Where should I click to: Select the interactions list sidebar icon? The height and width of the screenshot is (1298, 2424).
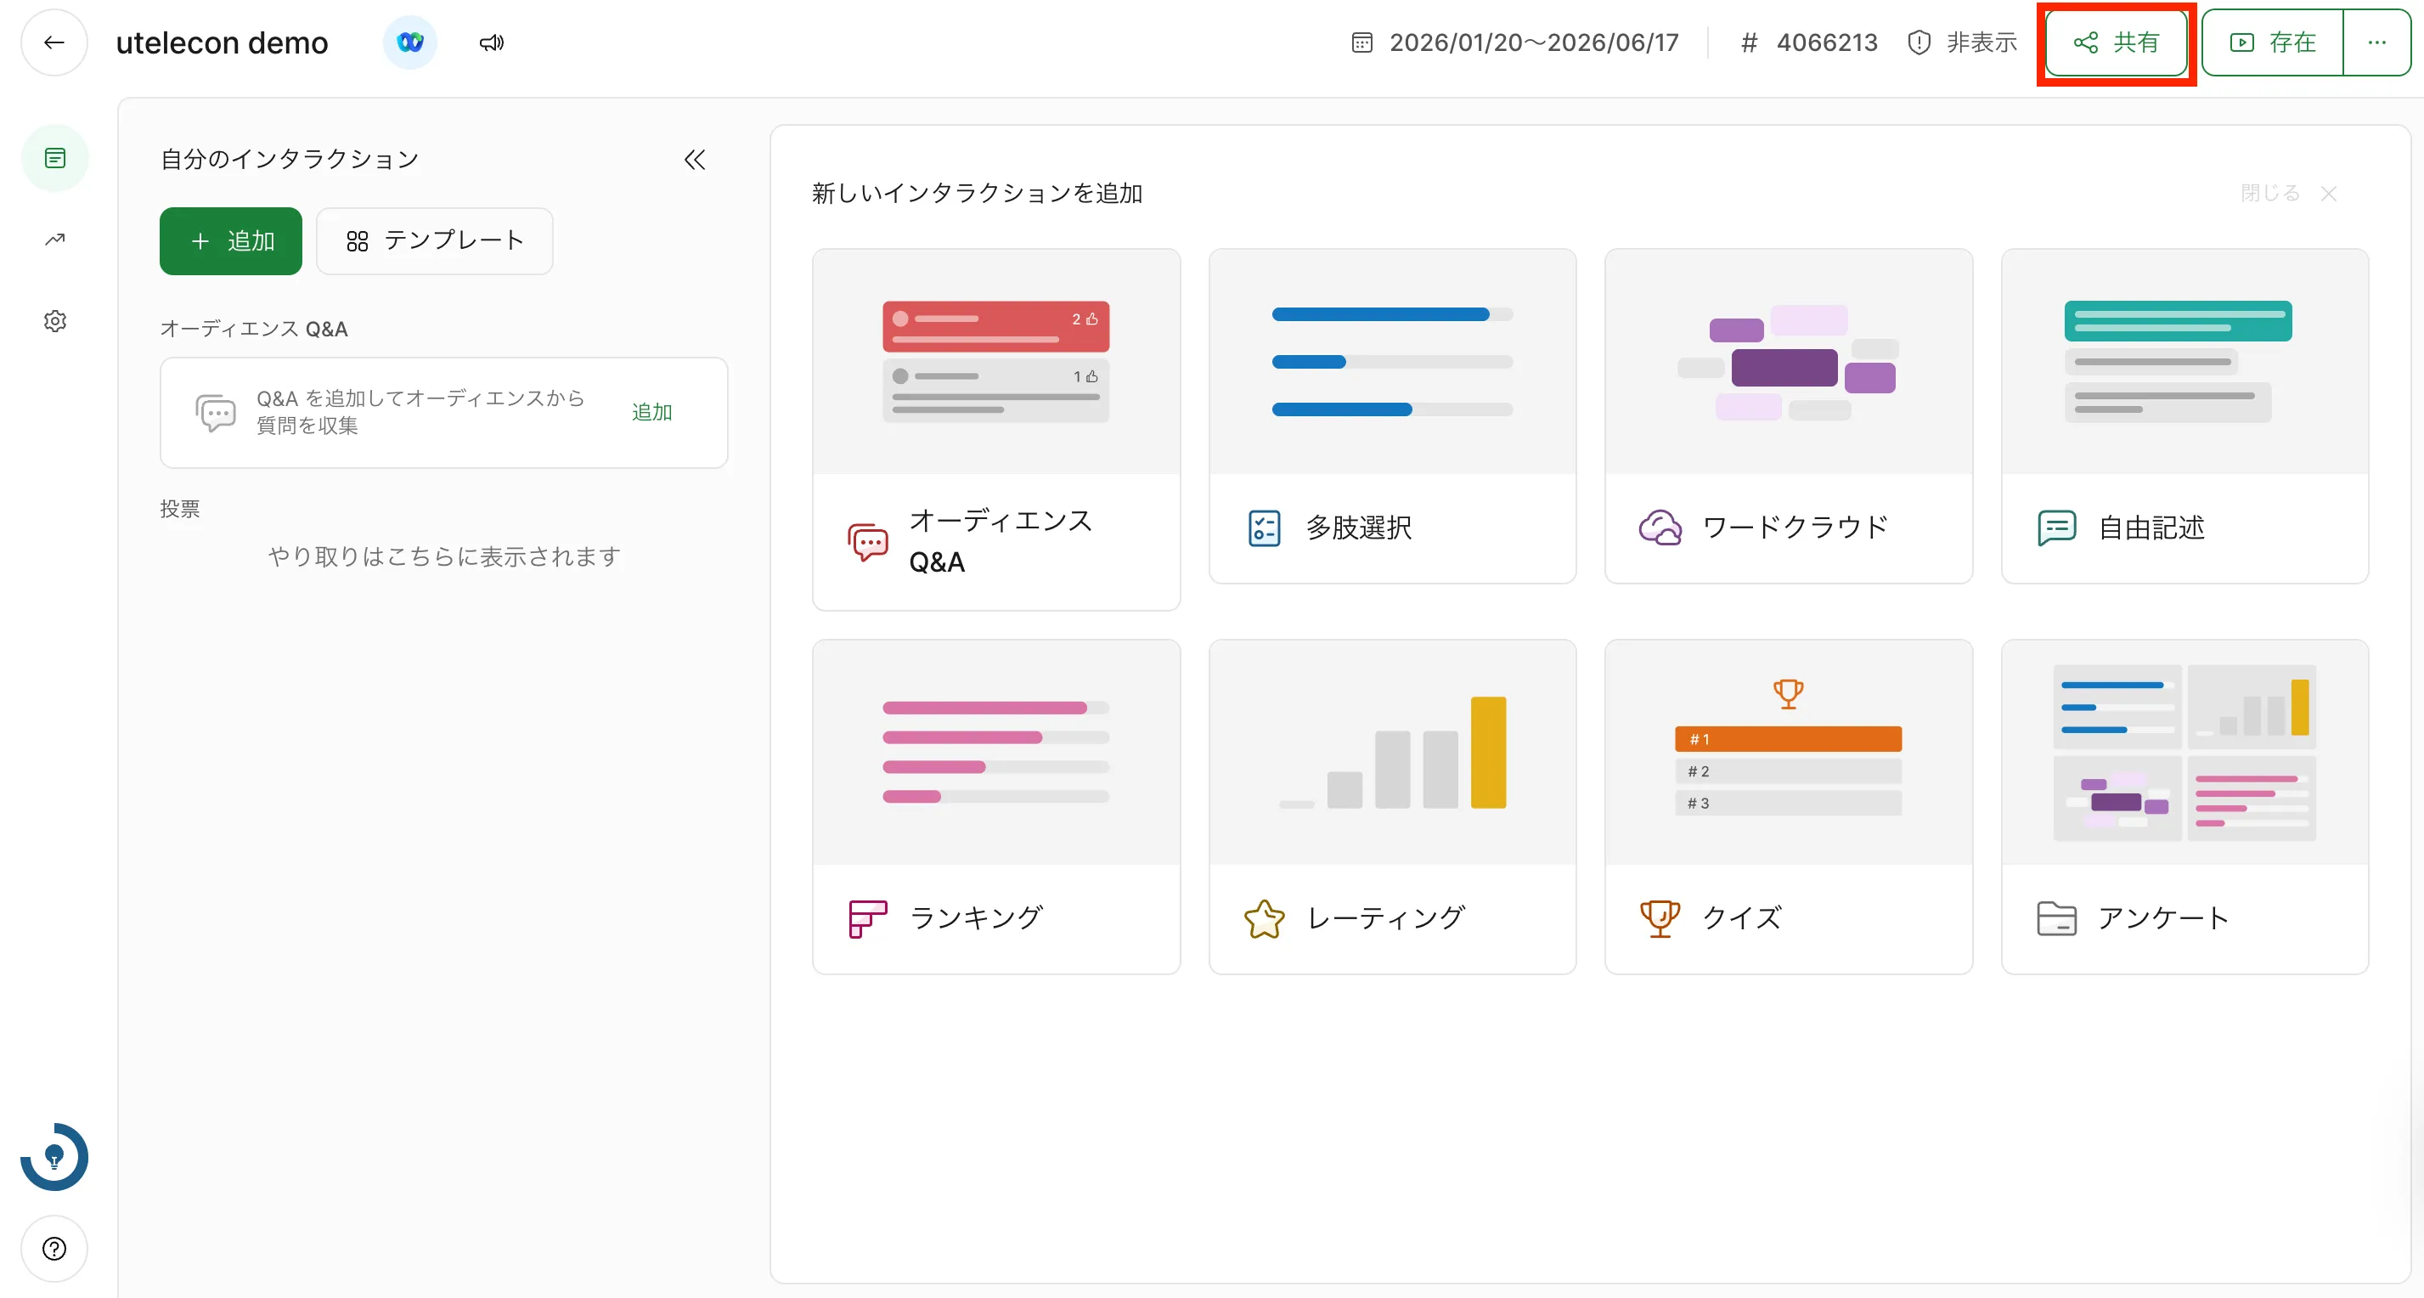[x=54, y=158]
